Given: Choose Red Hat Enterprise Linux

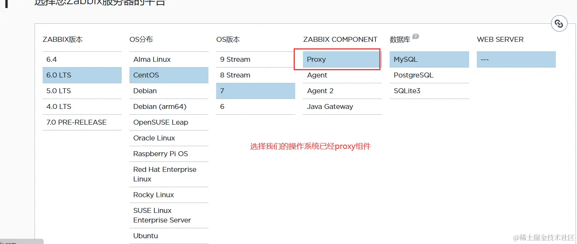Looking at the screenshot, I should [169, 174].
